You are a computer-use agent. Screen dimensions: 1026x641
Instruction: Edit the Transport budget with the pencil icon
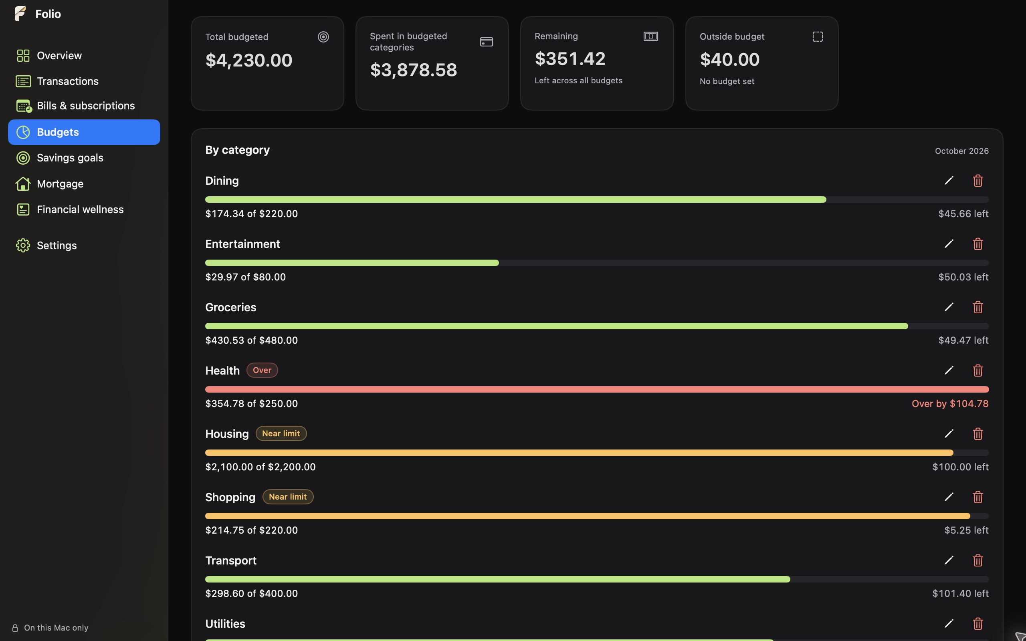click(x=949, y=560)
